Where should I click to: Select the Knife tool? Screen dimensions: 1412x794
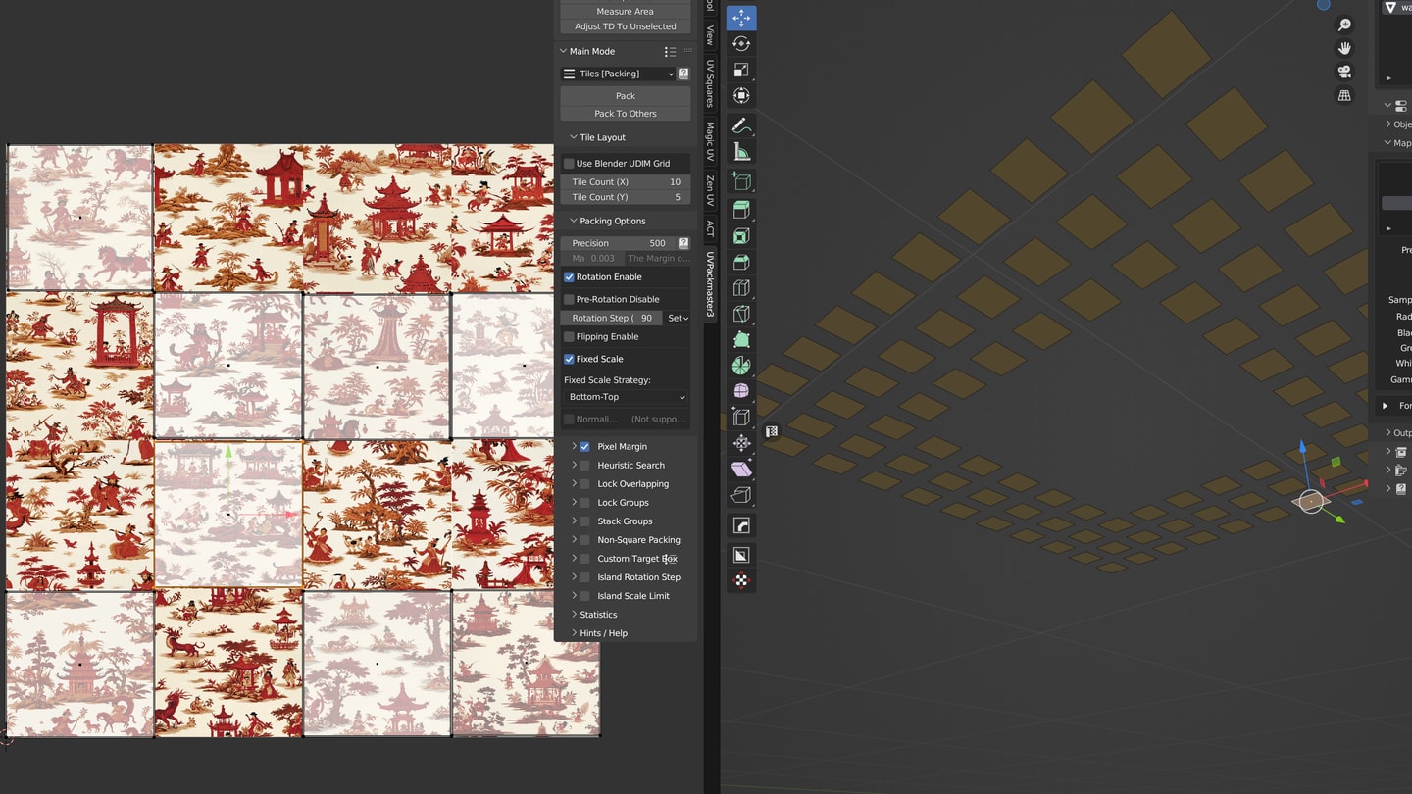[x=741, y=314]
